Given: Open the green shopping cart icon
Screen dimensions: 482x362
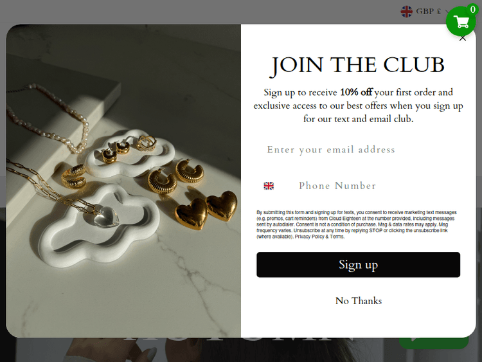Looking at the screenshot, I should click(x=461, y=21).
